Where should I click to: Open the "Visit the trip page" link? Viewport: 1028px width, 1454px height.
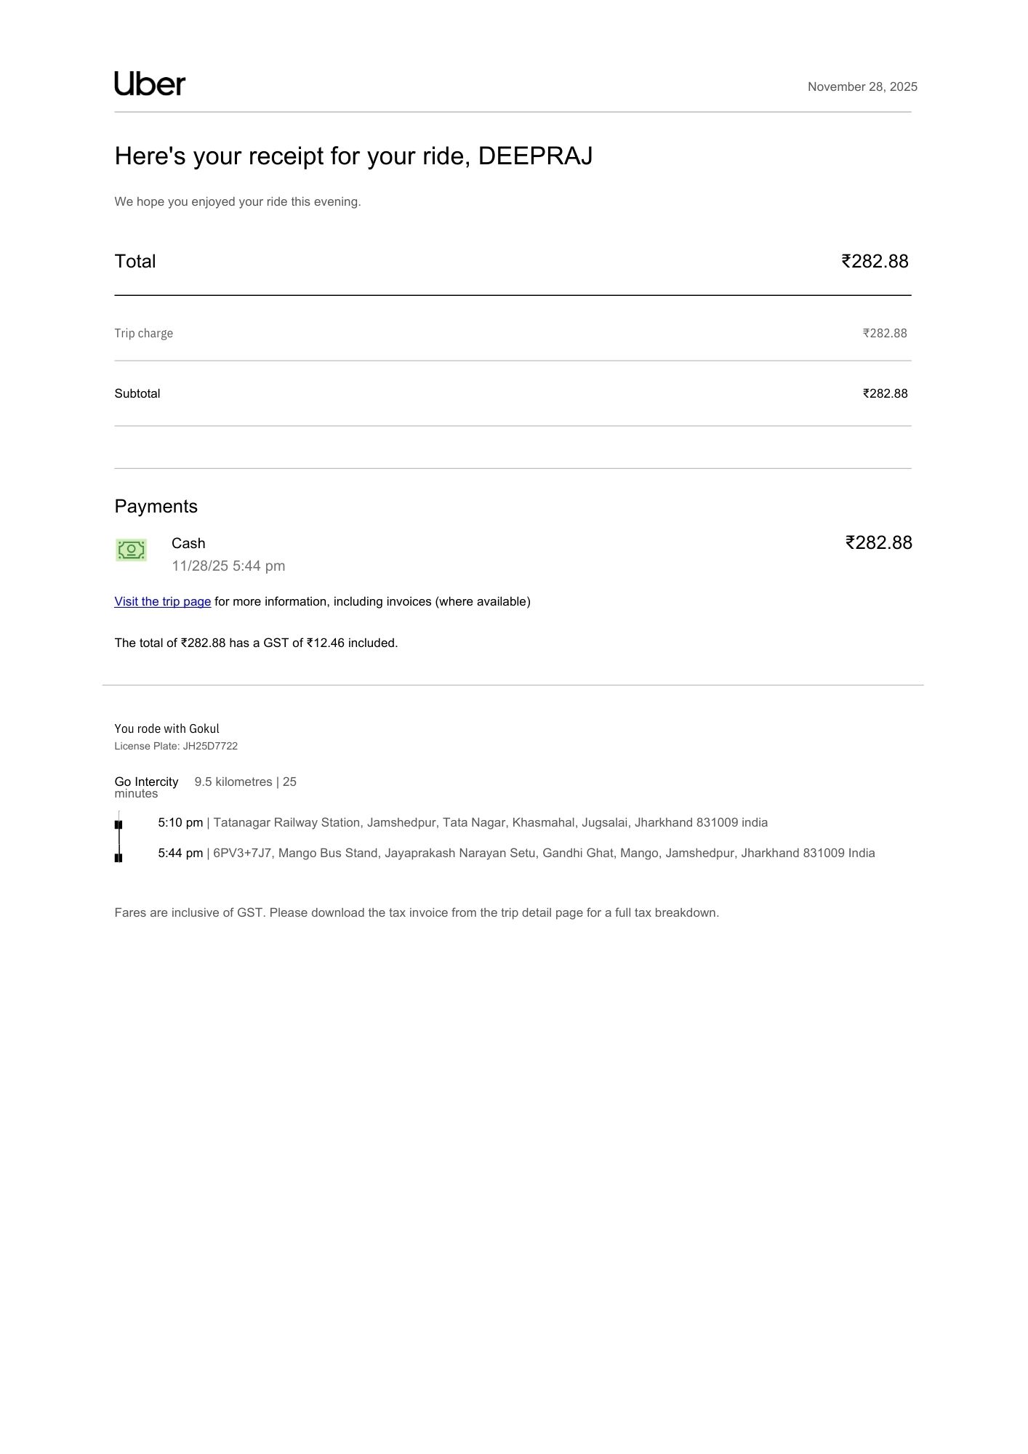[x=162, y=602]
